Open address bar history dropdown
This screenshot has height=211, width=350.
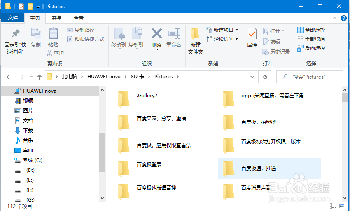point(252,77)
